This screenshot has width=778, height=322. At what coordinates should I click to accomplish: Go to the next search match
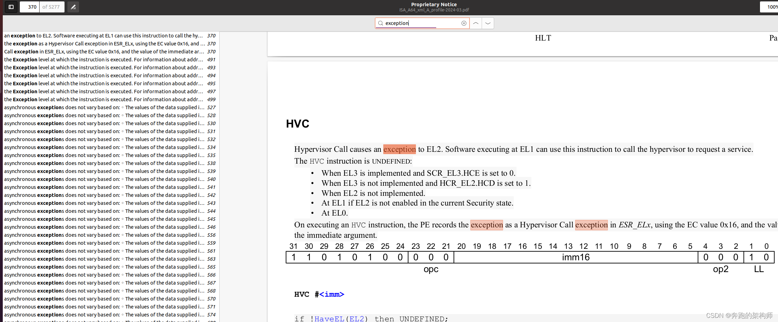click(x=488, y=23)
